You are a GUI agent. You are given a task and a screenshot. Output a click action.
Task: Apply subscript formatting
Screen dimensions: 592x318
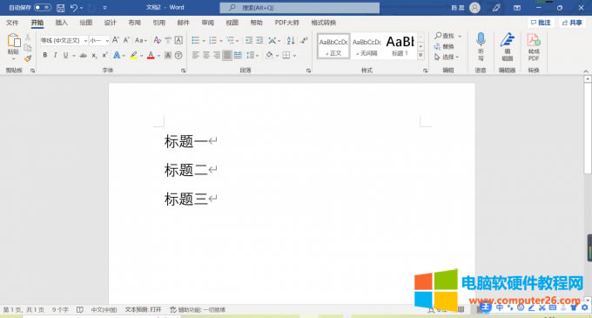pos(94,56)
